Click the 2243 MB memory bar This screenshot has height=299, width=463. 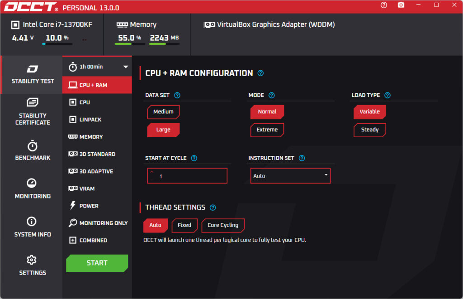[164, 44]
